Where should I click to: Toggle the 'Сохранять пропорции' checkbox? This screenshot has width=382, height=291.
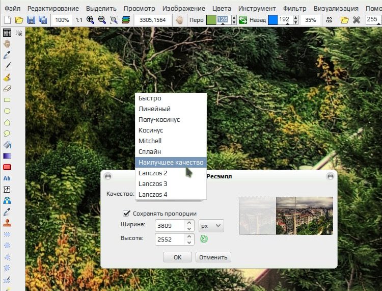[x=126, y=214]
